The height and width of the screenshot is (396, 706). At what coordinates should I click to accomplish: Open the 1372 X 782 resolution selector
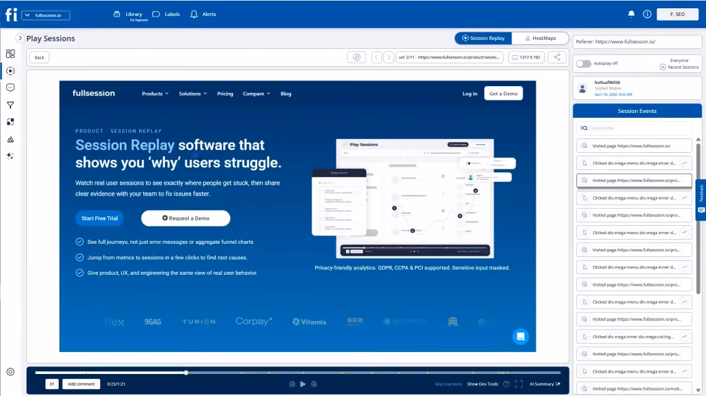[x=526, y=57]
